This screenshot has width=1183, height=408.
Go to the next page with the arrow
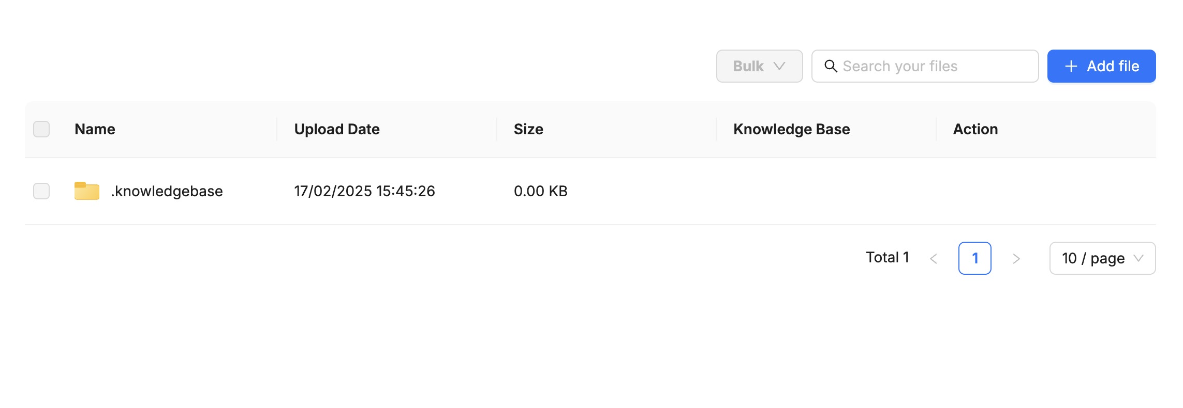coord(1016,258)
